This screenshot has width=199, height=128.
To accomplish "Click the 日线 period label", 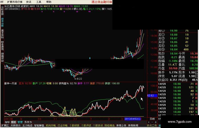I will click(x=152, y=119).
